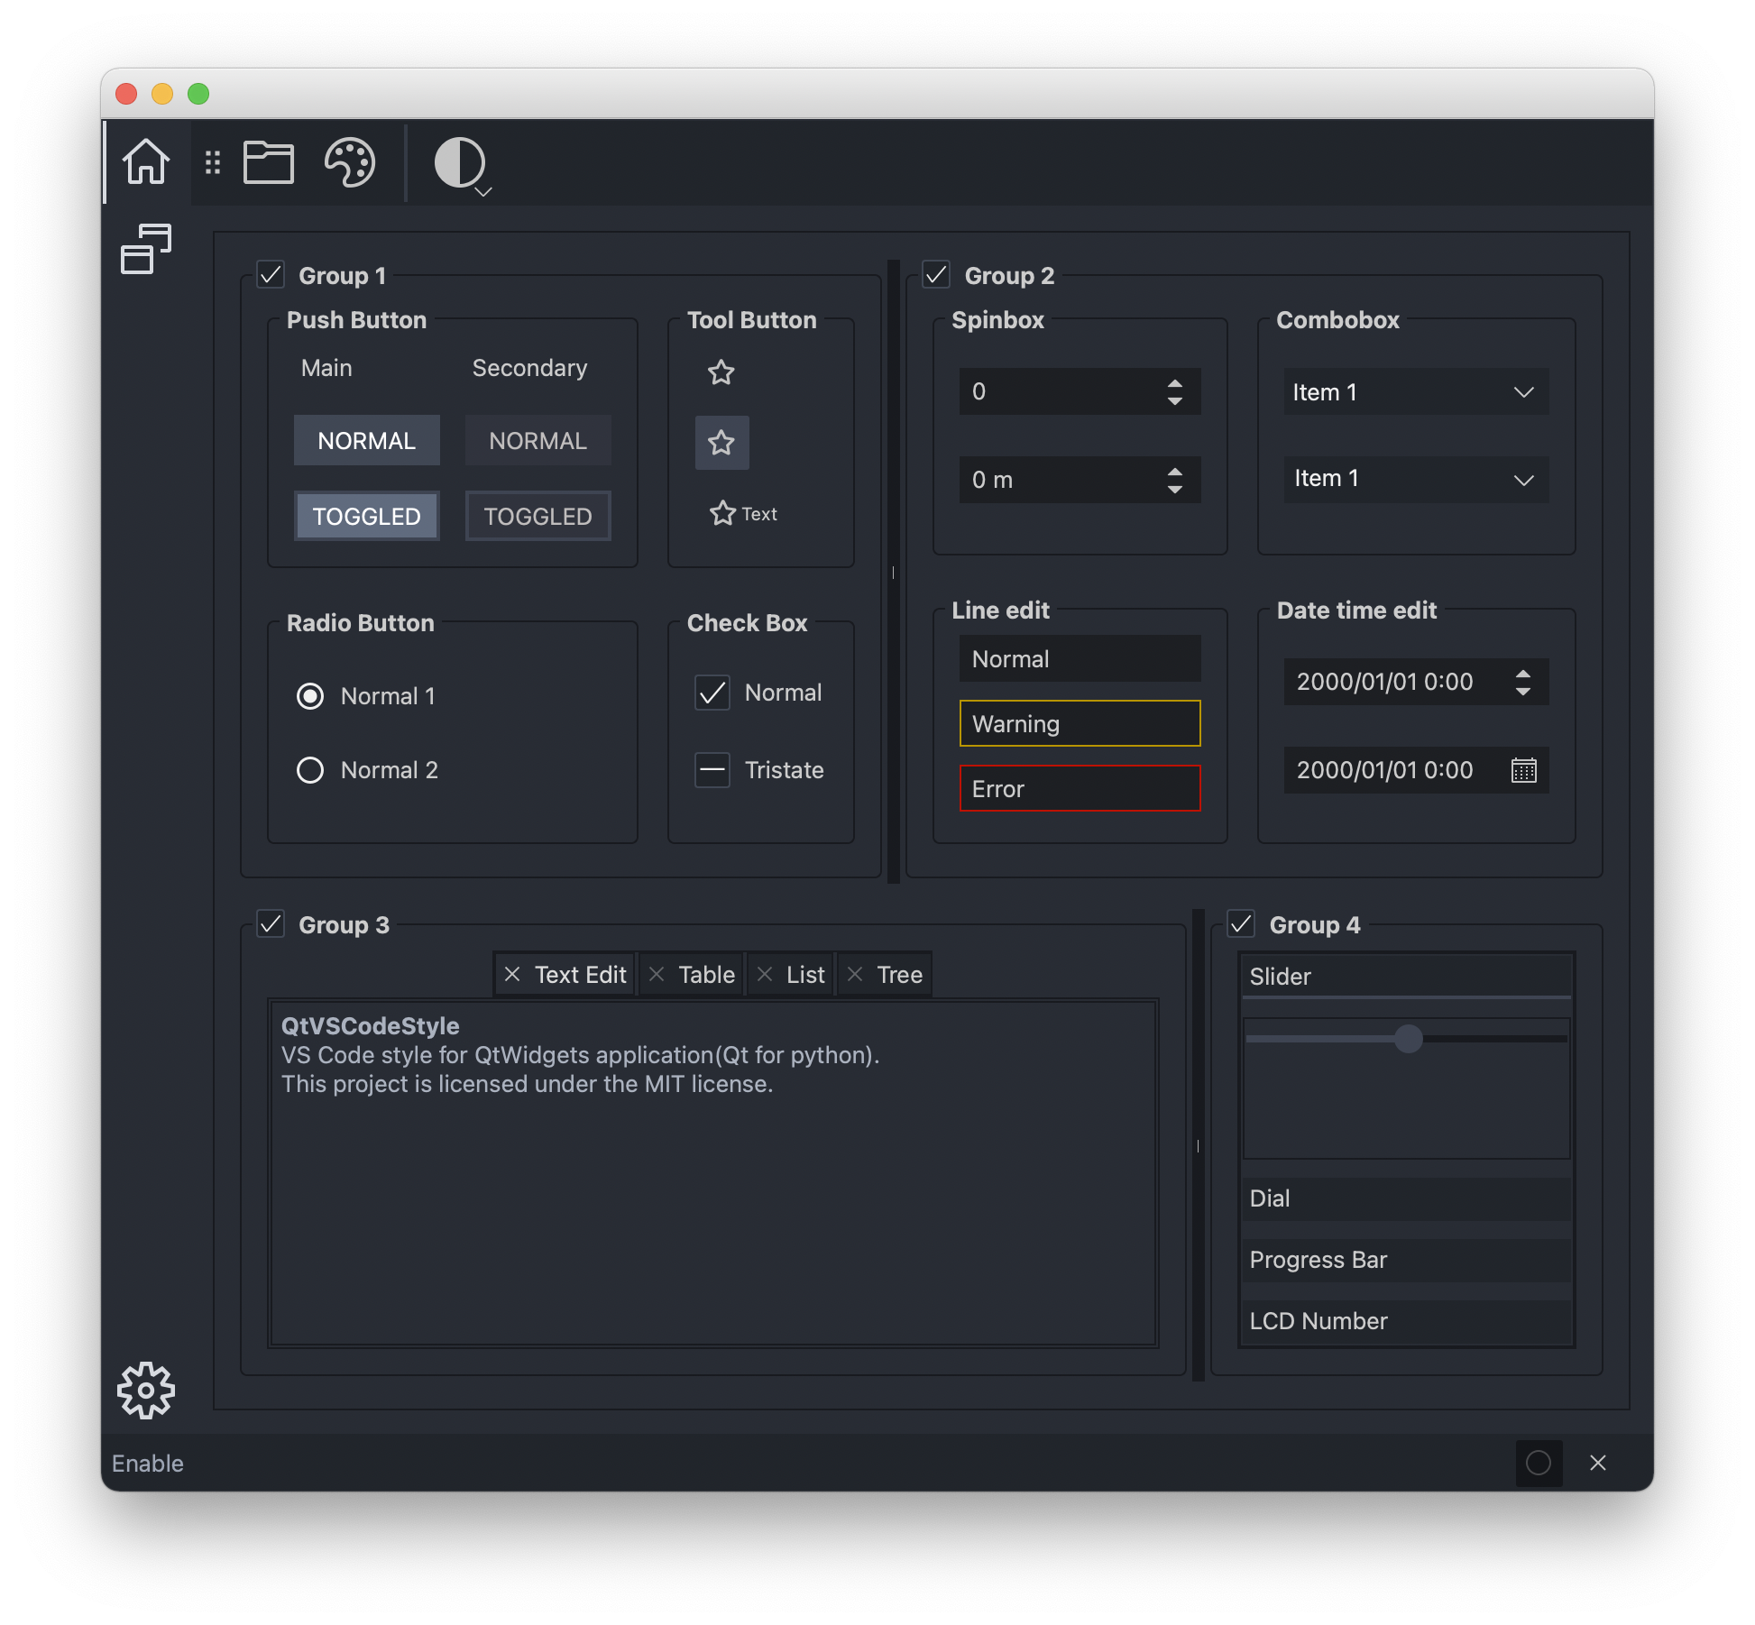1755x1625 pixels.
Task: Toggle the Tristate checkbox
Action: (x=712, y=770)
